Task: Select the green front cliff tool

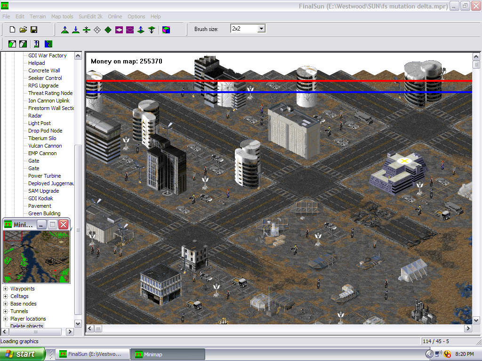Action: [12, 44]
